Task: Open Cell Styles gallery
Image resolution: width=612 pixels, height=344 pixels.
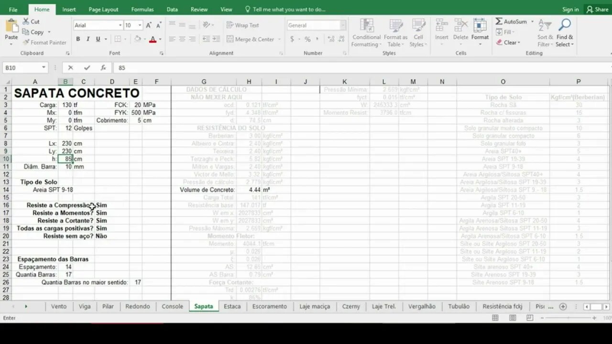Action: (418, 33)
